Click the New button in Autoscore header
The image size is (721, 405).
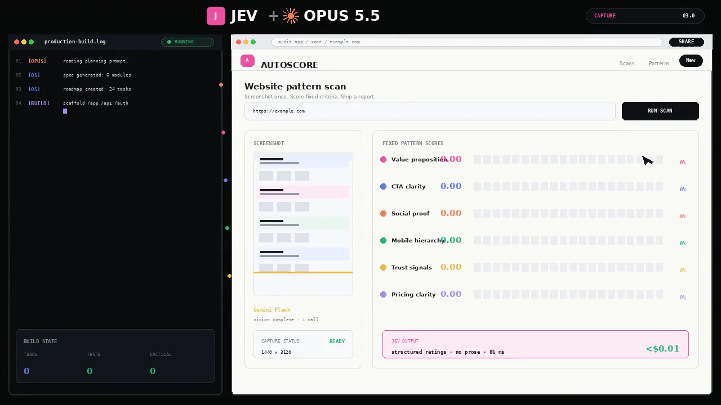click(691, 61)
